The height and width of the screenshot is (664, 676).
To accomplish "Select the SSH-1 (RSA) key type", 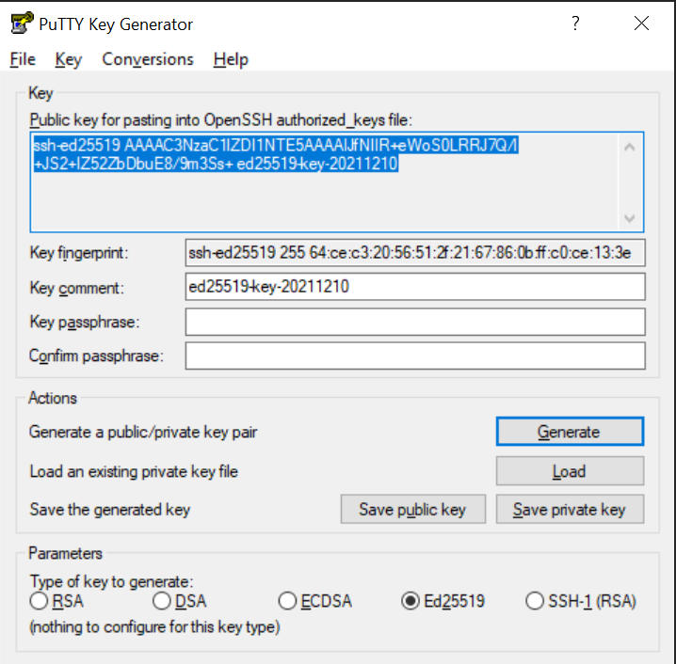I will [x=534, y=601].
